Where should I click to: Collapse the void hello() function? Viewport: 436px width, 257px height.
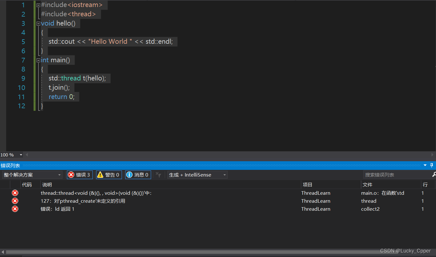tap(38, 24)
